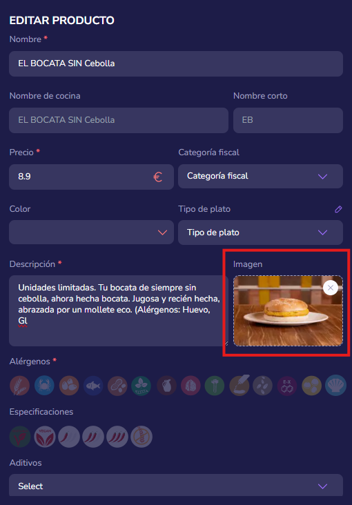Expand the Tipo de plato dropdown
This screenshot has width=352, height=505.
click(260, 232)
